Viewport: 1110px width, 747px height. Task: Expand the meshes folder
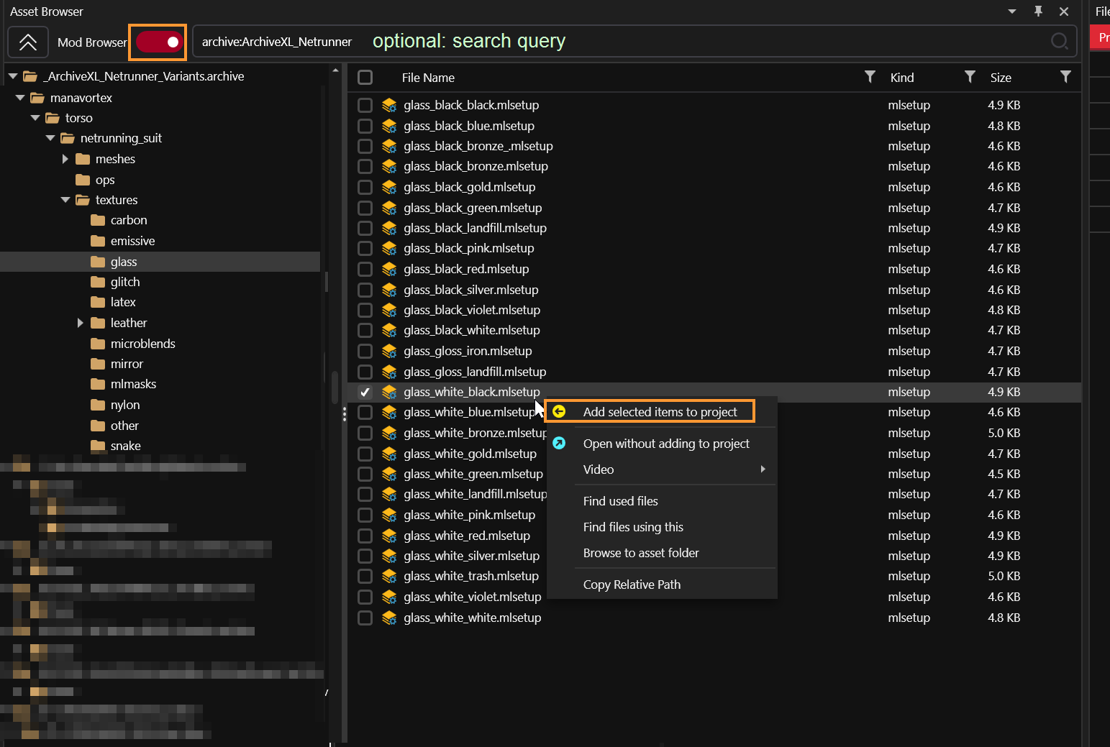click(65, 159)
